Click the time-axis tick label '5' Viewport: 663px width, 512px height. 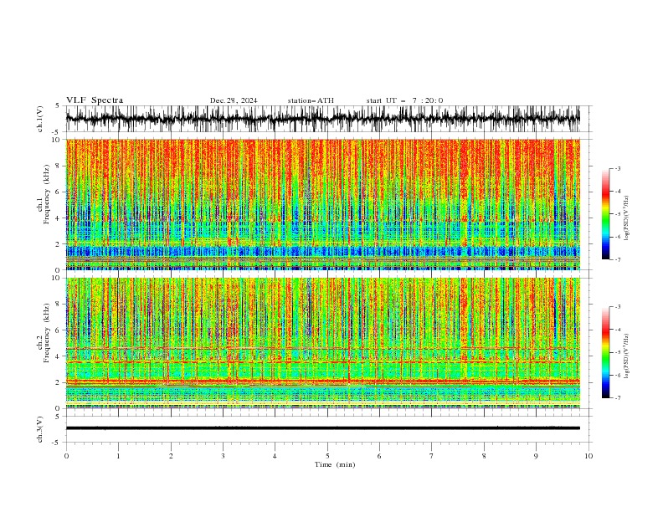click(327, 456)
